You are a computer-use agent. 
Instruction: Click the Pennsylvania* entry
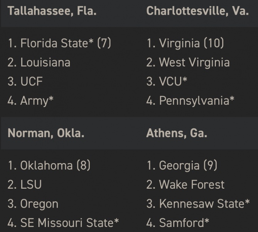[x=191, y=101]
